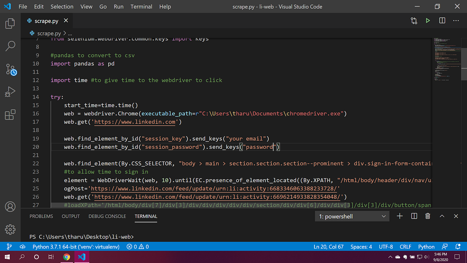Open the Go menu
This screenshot has height=263, width=467.
point(103,7)
